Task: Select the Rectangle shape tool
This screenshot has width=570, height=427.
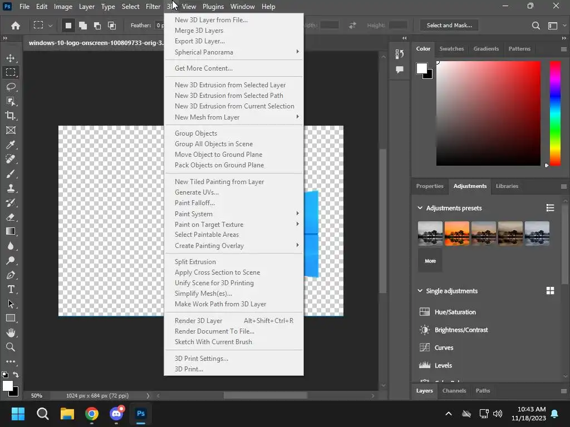Action: [x=11, y=319]
